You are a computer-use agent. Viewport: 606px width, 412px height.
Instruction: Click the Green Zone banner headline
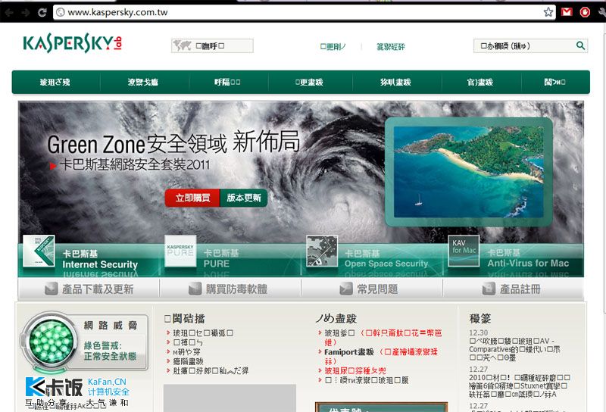pyautogui.click(x=173, y=142)
